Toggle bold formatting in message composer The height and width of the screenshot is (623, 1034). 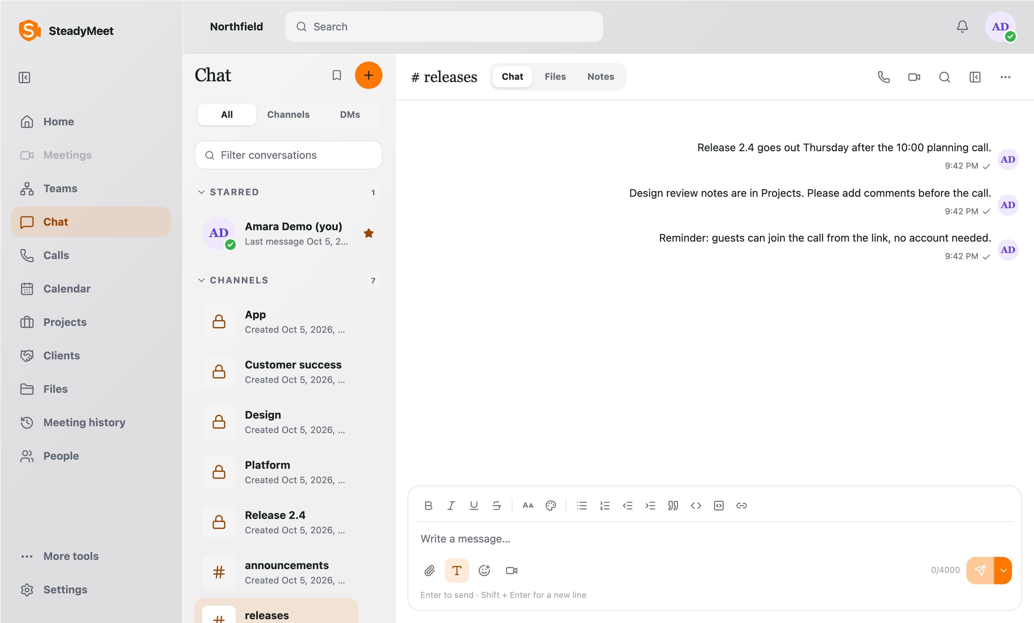point(428,506)
